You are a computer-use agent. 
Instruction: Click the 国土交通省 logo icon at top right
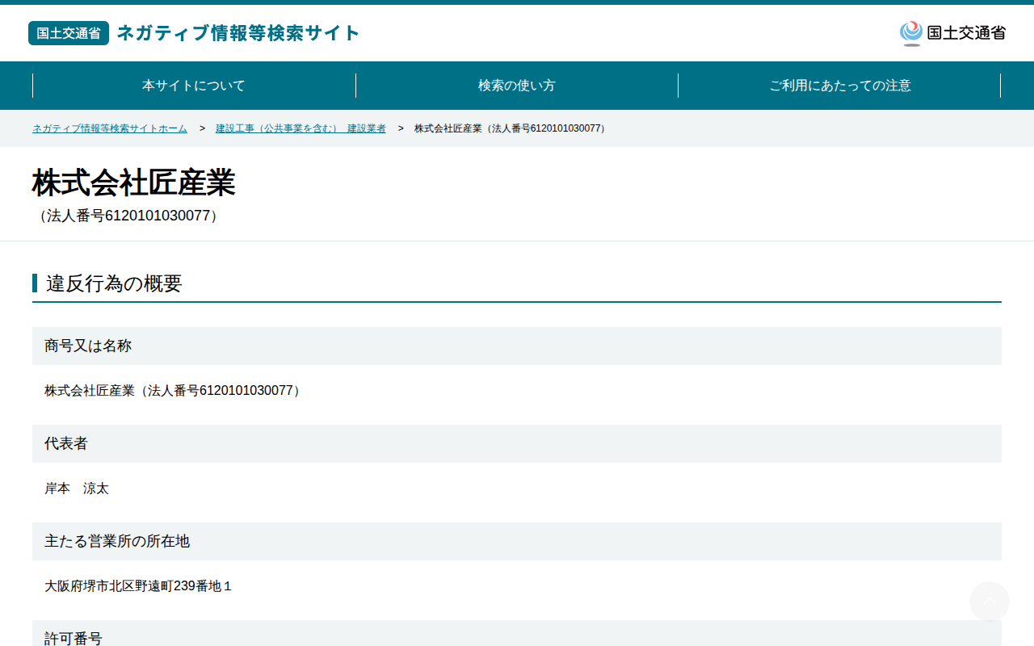pos(952,33)
